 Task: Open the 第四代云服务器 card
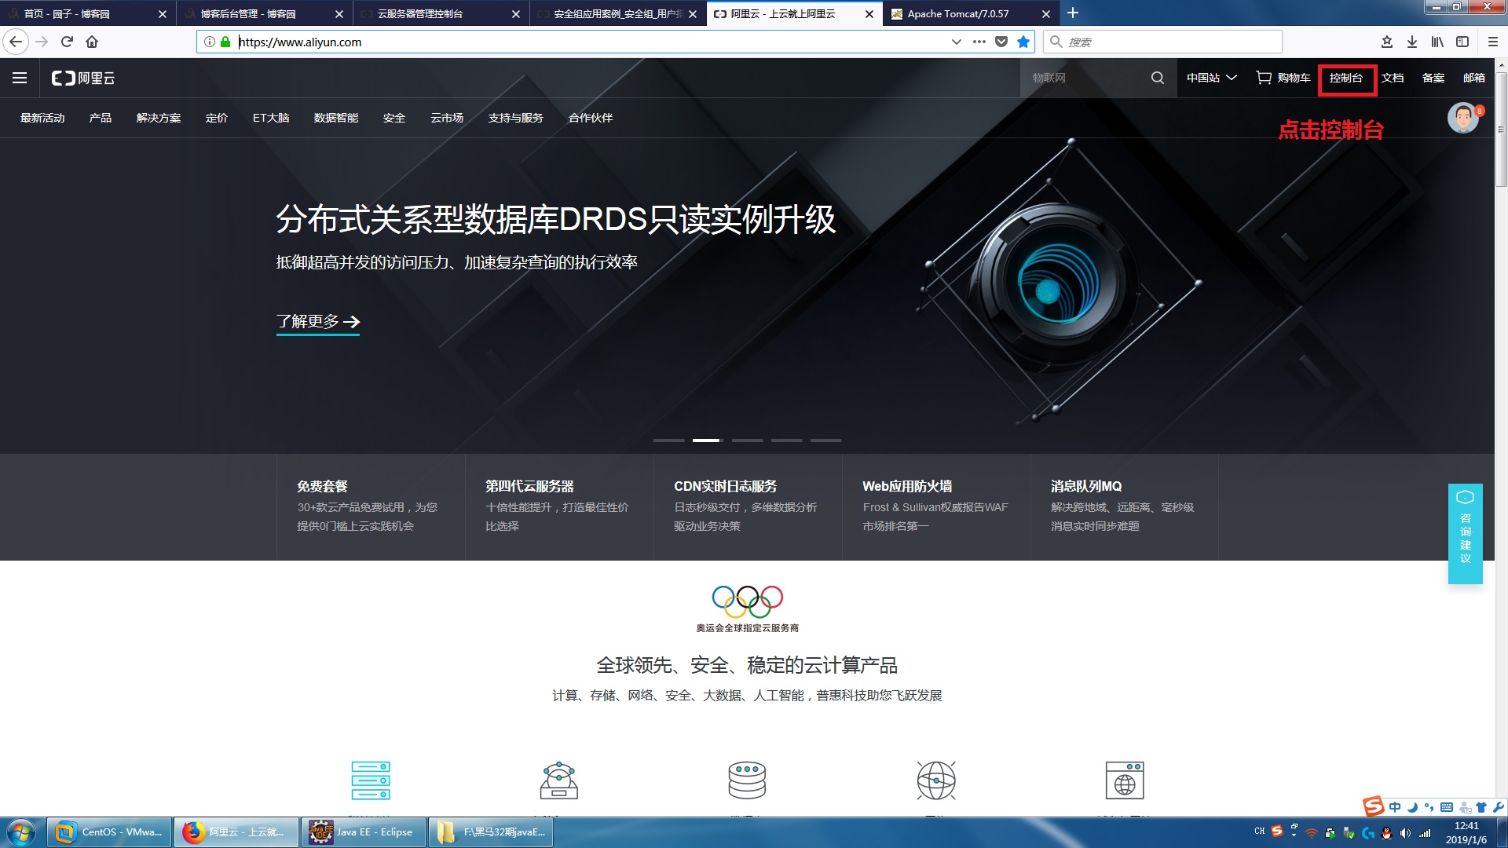(559, 506)
